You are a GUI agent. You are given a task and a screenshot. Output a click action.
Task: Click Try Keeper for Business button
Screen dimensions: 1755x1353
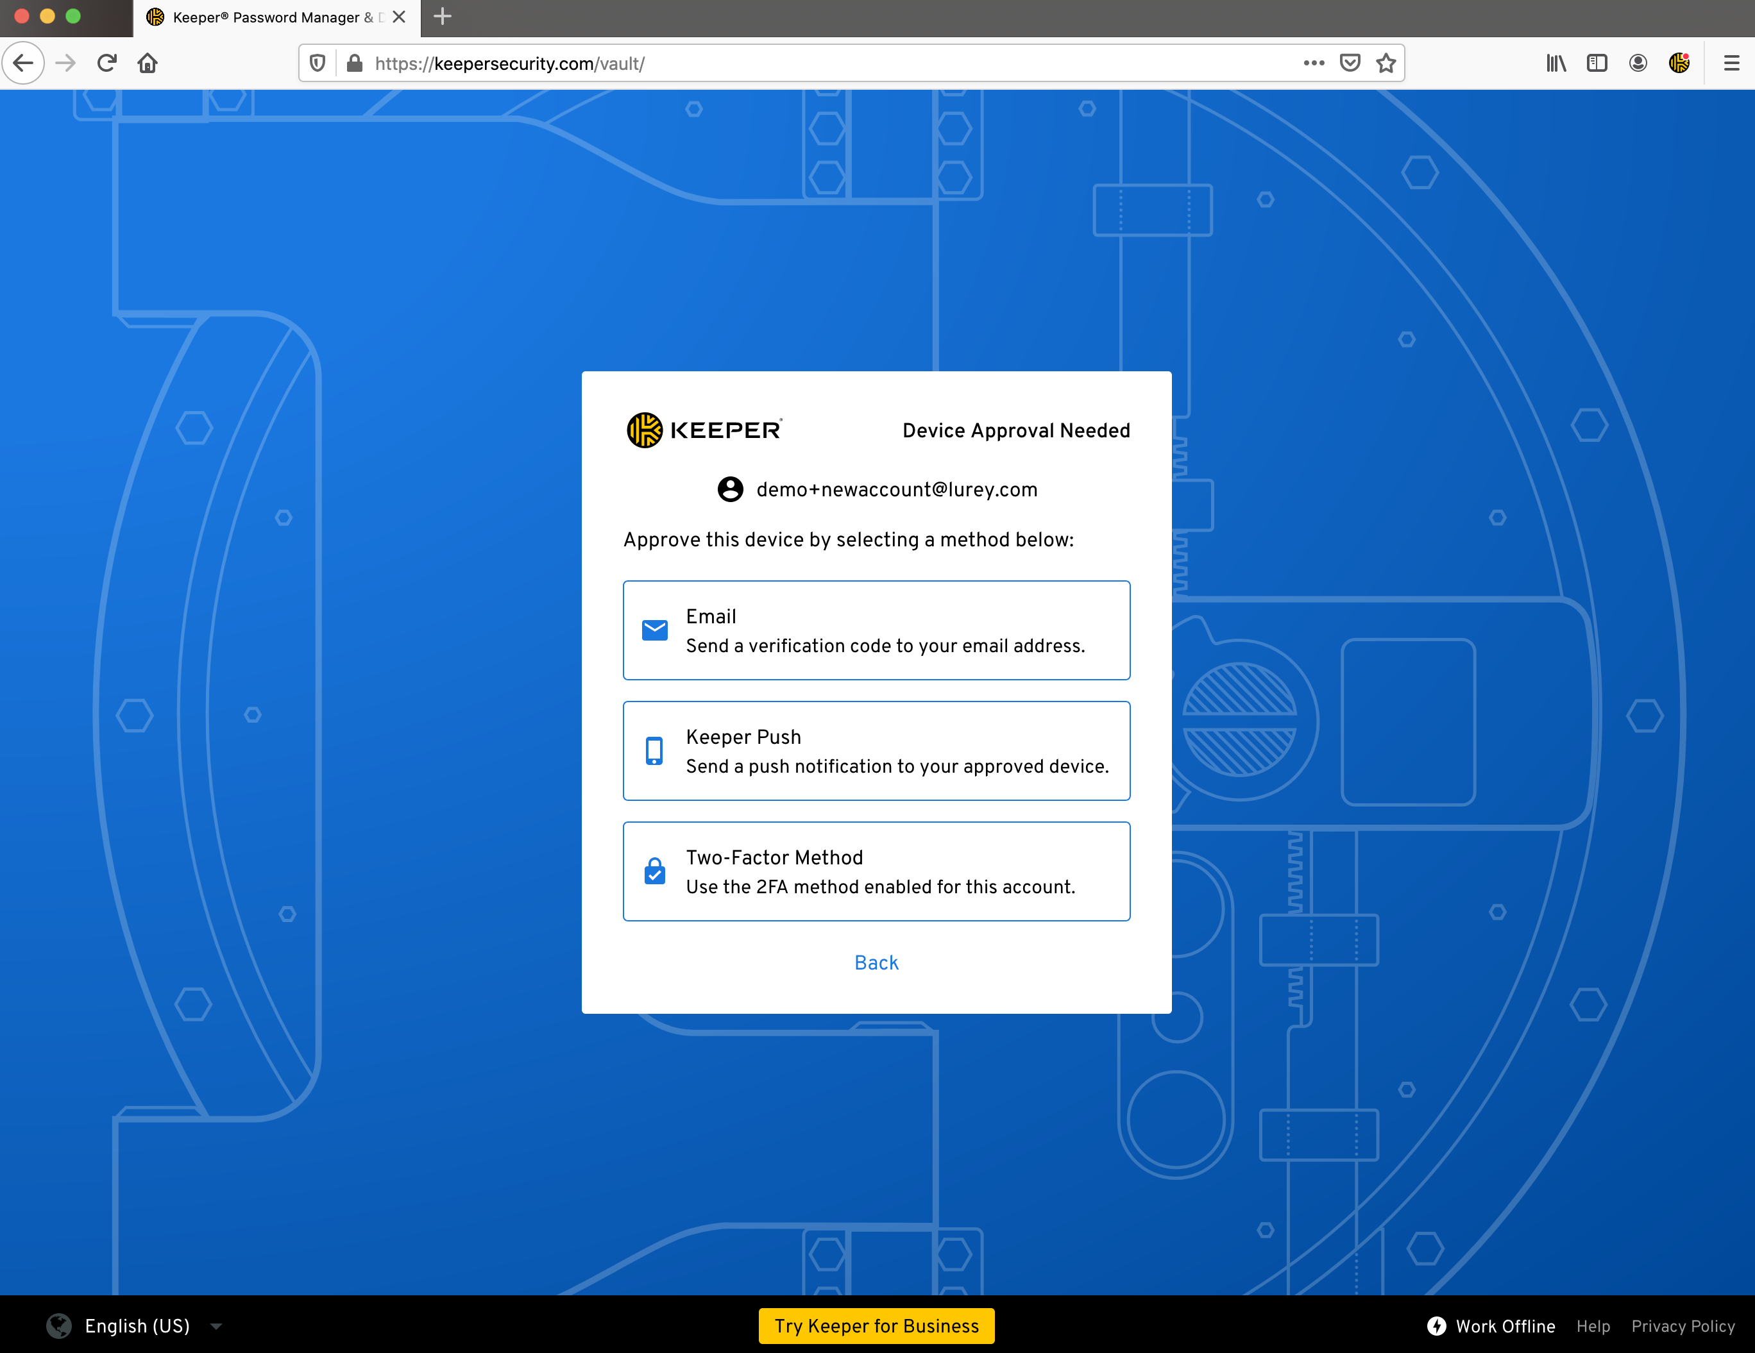877,1325
